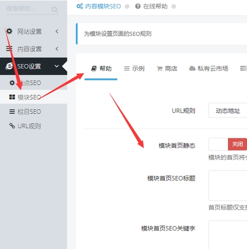Click the cloud icon for 私有云市场
This screenshot has height=249, width=247.
pyautogui.click(x=192, y=68)
